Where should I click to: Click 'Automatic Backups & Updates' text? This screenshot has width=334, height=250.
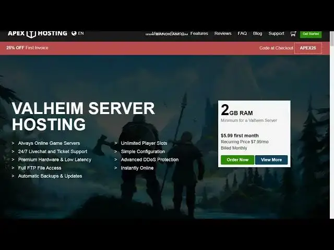50,176
